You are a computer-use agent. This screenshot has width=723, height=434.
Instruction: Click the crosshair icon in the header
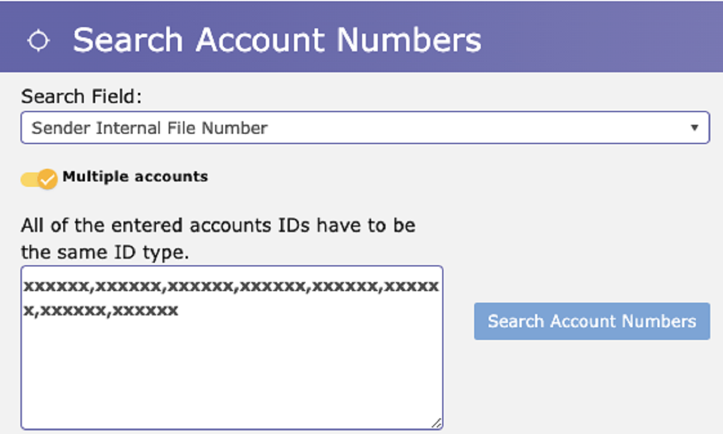point(39,40)
